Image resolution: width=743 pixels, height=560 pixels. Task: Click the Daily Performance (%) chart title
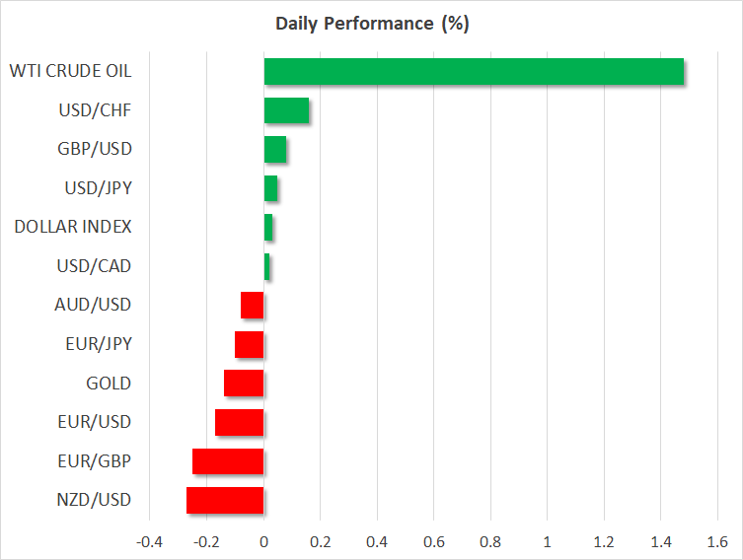tap(371, 25)
